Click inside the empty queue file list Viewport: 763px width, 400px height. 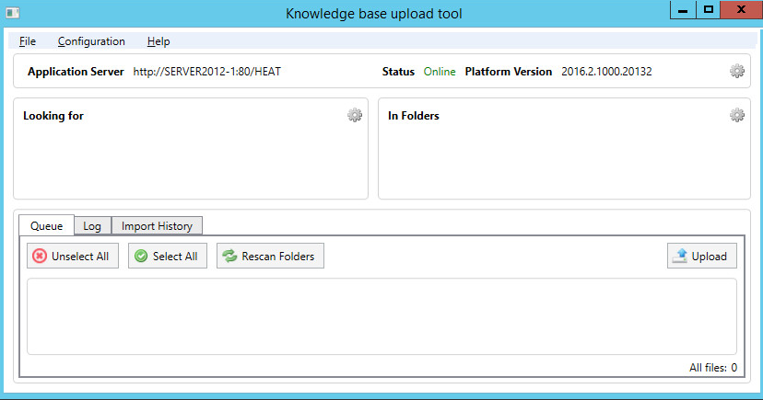381,316
